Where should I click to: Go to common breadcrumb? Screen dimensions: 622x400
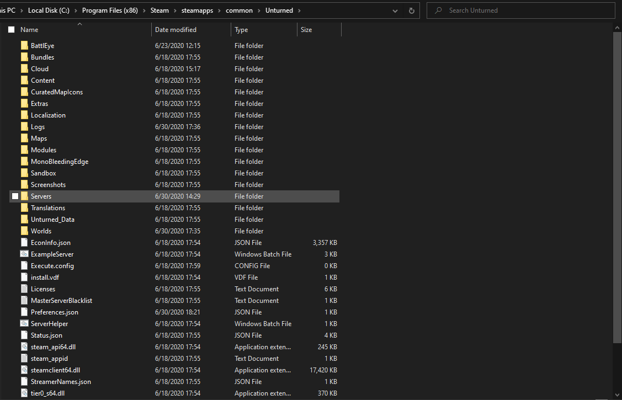[x=239, y=10]
